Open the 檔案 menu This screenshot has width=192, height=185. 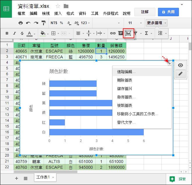coord(21,13)
